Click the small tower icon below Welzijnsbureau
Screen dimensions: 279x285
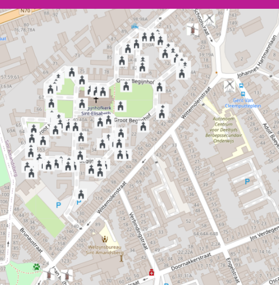(x=121, y=258)
